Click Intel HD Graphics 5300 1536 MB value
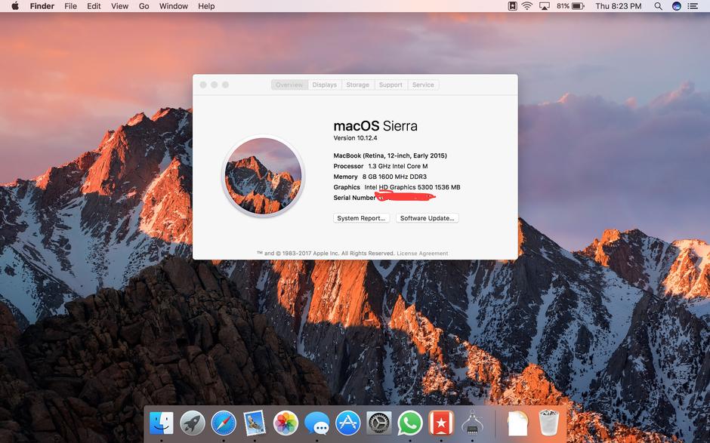710x443 pixels. click(412, 187)
